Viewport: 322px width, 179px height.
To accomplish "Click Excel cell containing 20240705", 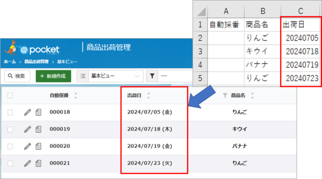I will 301,38.
